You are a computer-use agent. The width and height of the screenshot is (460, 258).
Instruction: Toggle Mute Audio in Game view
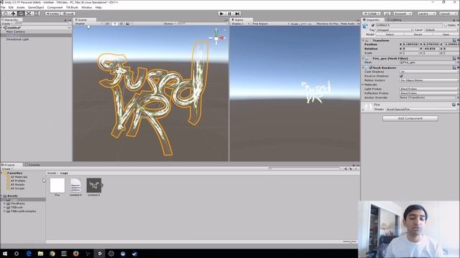point(348,24)
